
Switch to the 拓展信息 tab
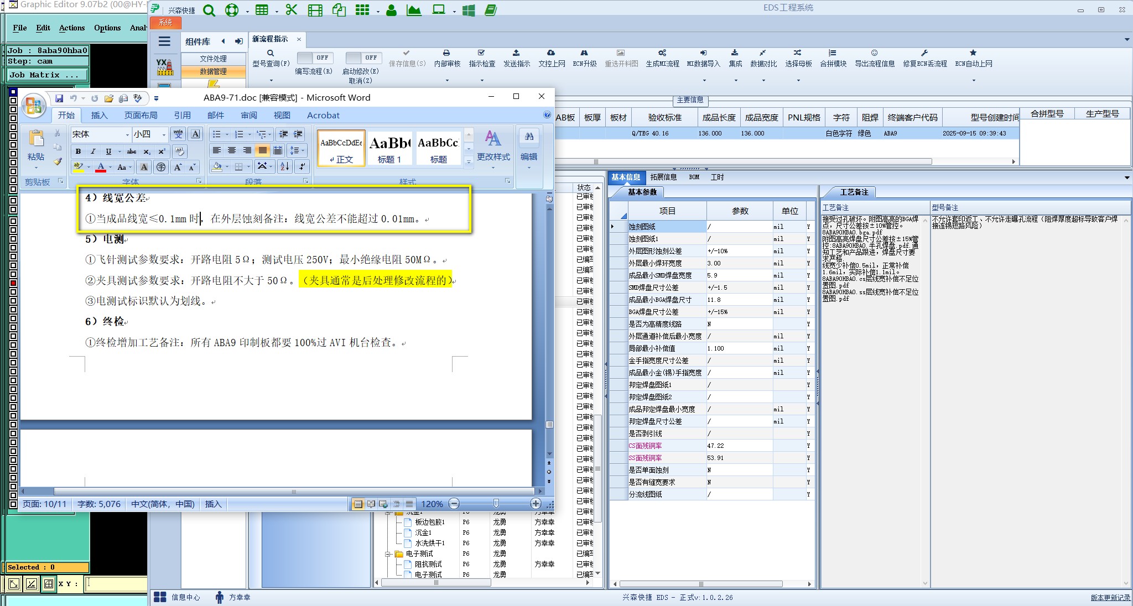(x=663, y=177)
